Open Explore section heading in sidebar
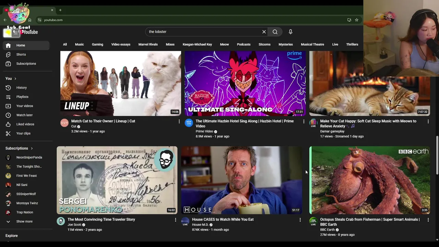439x247 pixels. click(x=11, y=236)
